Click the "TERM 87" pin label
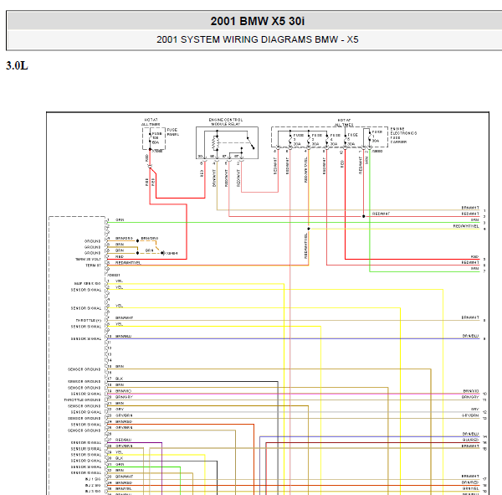 tap(93, 266)
